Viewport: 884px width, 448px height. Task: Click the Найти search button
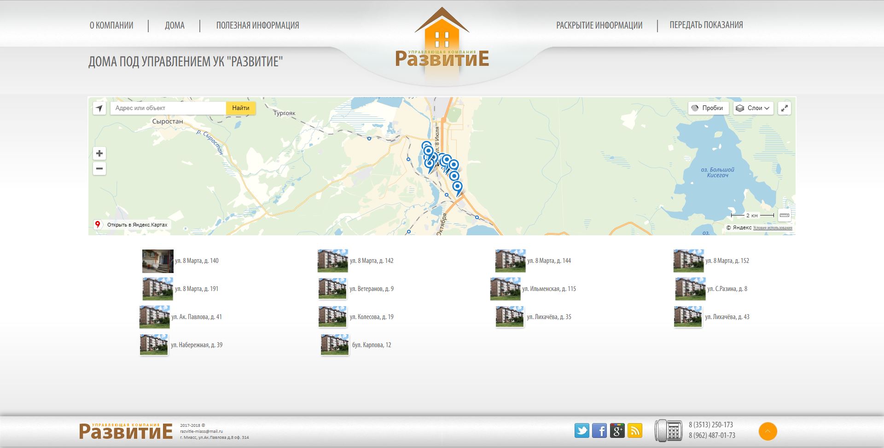[241, 108]
